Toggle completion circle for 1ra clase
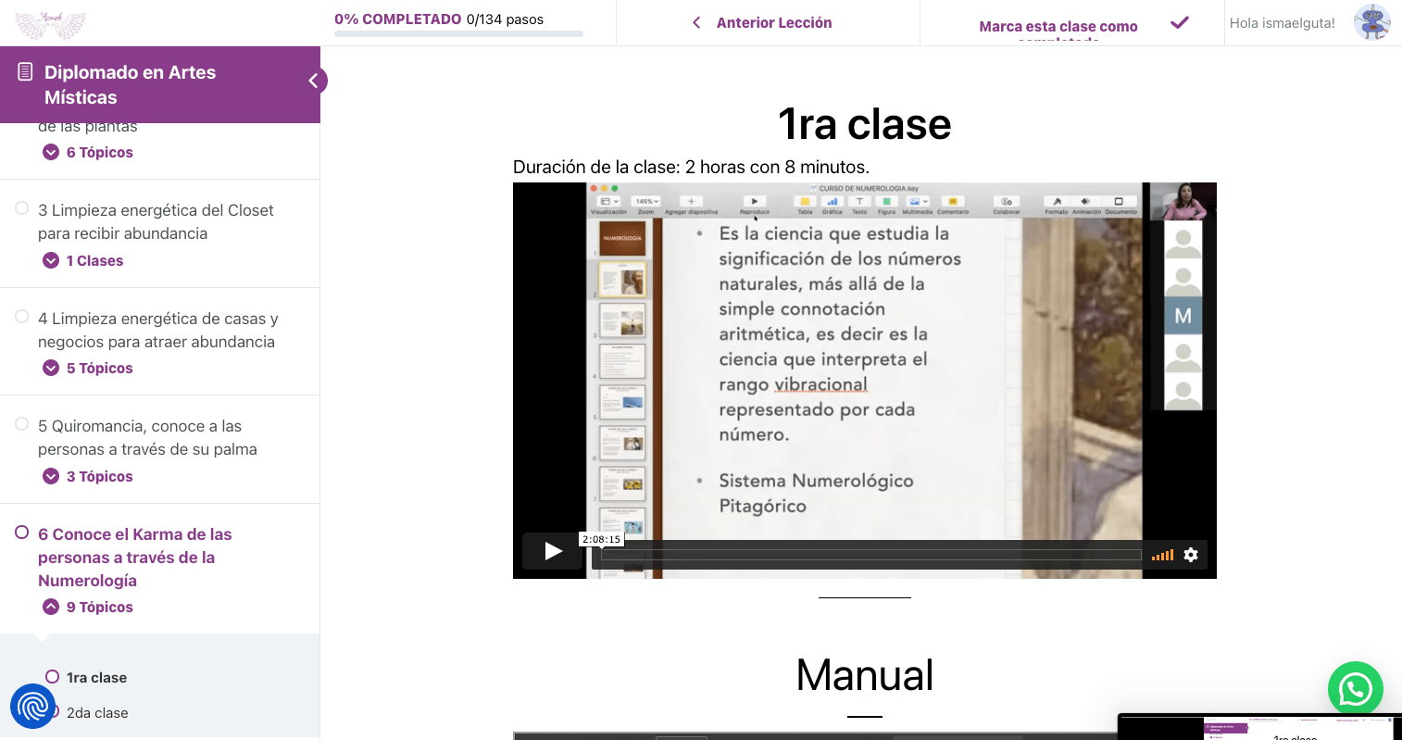Image resolution: width=1402 pixels, height=740 pixels. [53, 677]
